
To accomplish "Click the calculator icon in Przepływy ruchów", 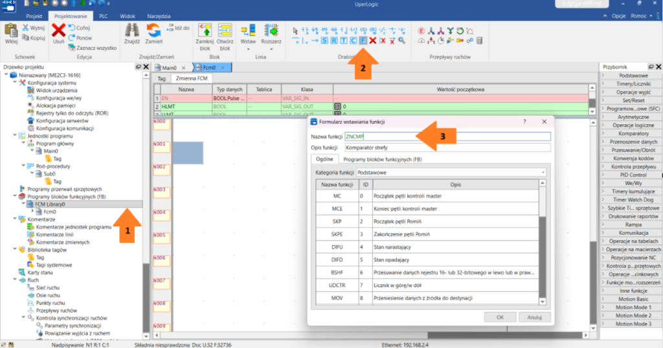I will click(479, 41).
